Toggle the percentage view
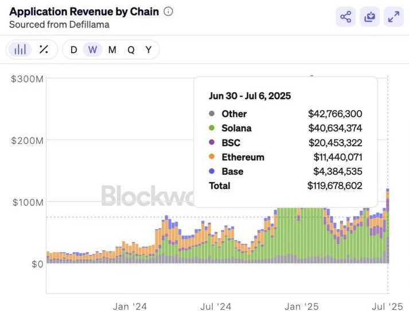Image resolution: width=409 pixels, height=311 pixels. [44, 49]
